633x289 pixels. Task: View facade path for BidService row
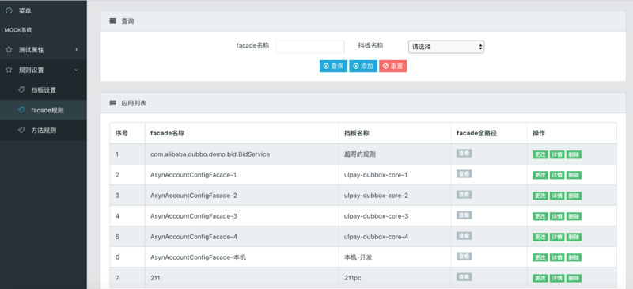(464, 153)
